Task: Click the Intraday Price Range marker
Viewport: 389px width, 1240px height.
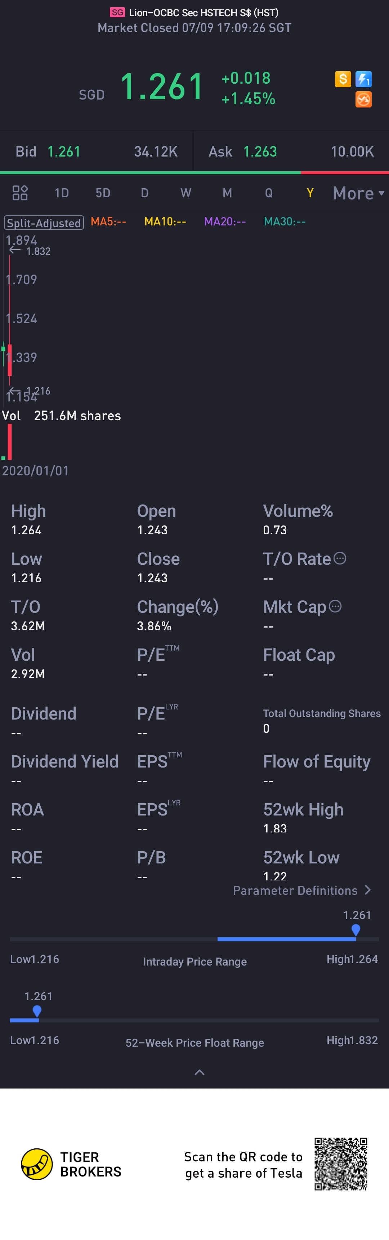Action: (356, 929)
